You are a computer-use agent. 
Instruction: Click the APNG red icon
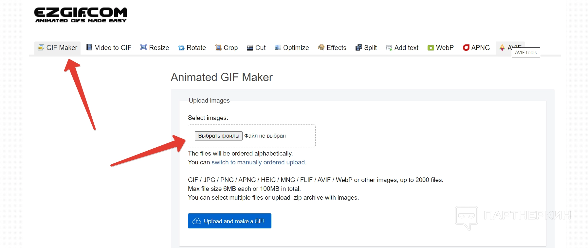466,48
